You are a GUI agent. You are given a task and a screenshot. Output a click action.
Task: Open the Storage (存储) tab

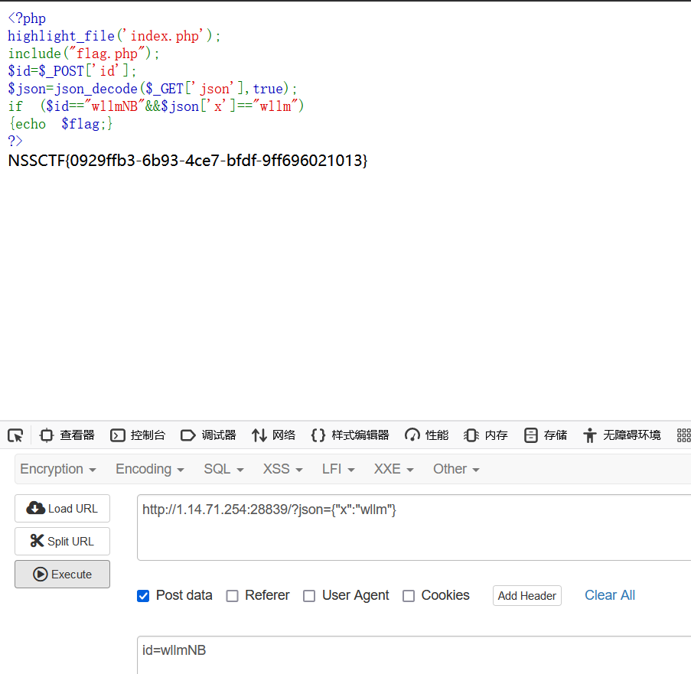tap(546, 435)
